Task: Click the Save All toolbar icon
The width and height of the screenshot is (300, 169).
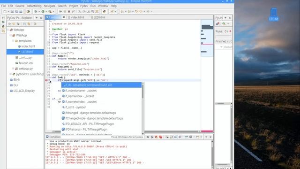Action: (x=16, y=11)
